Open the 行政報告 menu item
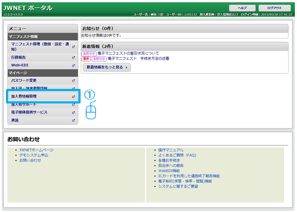Screen dimensions: 297x212 tap(43, 57)
